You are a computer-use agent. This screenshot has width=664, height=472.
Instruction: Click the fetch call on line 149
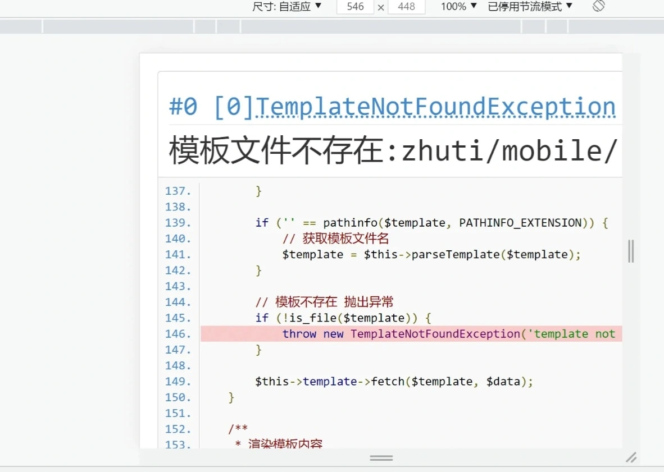pyautogui.click(x=393, y=381)
